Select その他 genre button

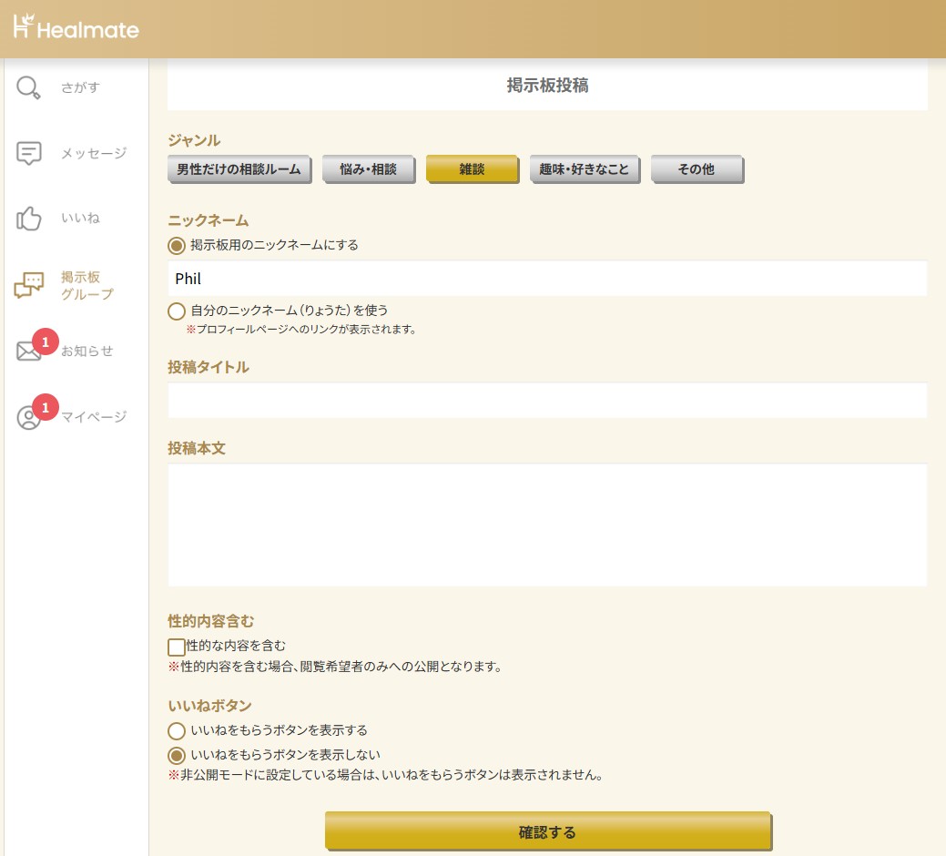point(696,169)
